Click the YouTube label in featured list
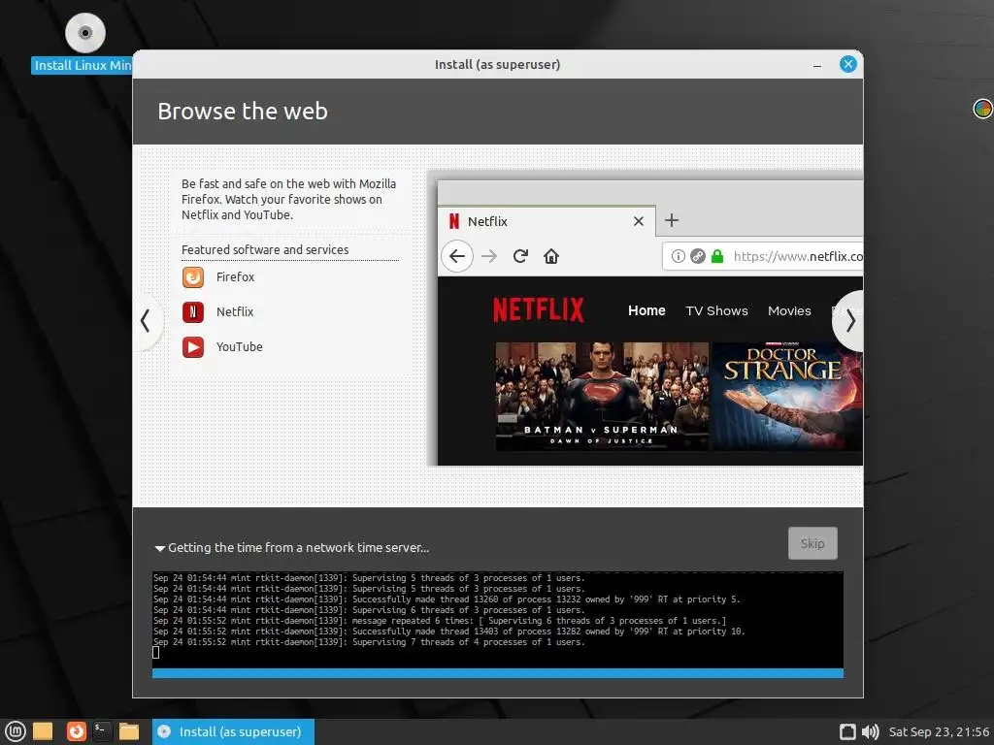 pyautogui.click(x=239, y=346)
